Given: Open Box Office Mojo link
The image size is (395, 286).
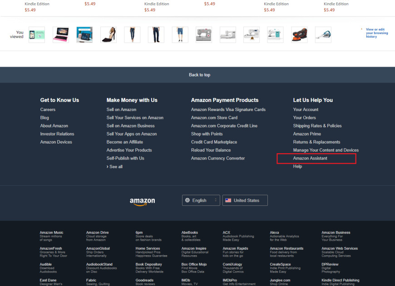Looking at the screenshot, I should click(x=194, y=268).
